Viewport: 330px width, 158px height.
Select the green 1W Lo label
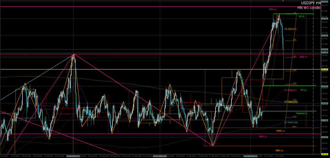303,90
